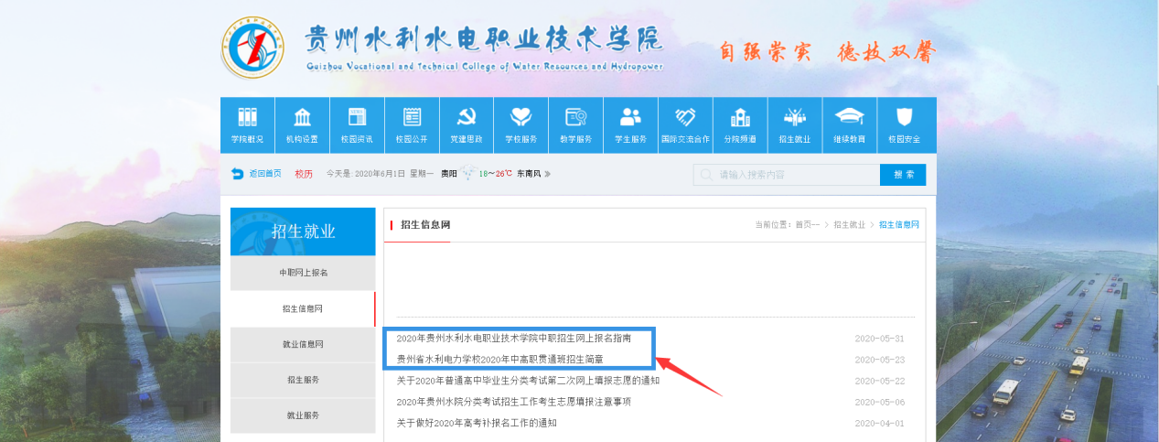Open 国际交流合作 handshake icon
The height and width of the screenshot is (442, 1159).
(685, 117)
